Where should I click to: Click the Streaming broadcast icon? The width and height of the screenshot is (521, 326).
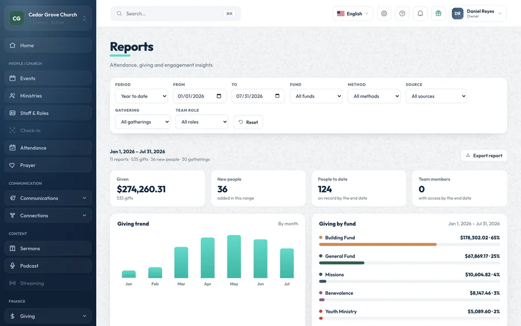(12, 283)
